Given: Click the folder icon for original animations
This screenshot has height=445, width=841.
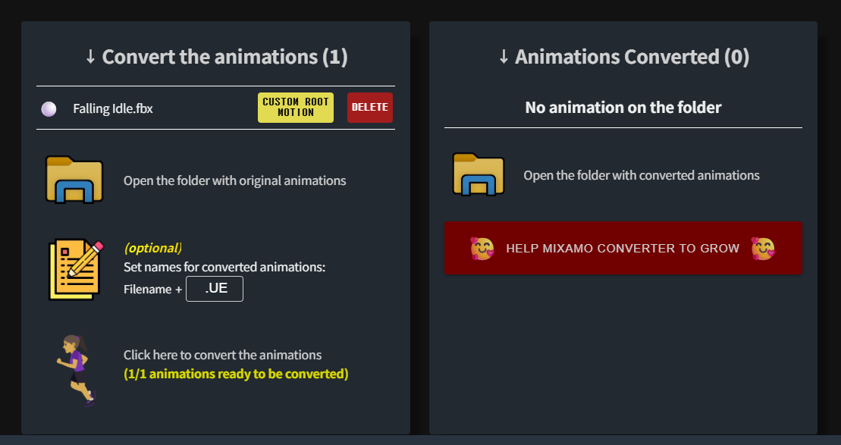Looking at the screenshot, I should point(74,180).
